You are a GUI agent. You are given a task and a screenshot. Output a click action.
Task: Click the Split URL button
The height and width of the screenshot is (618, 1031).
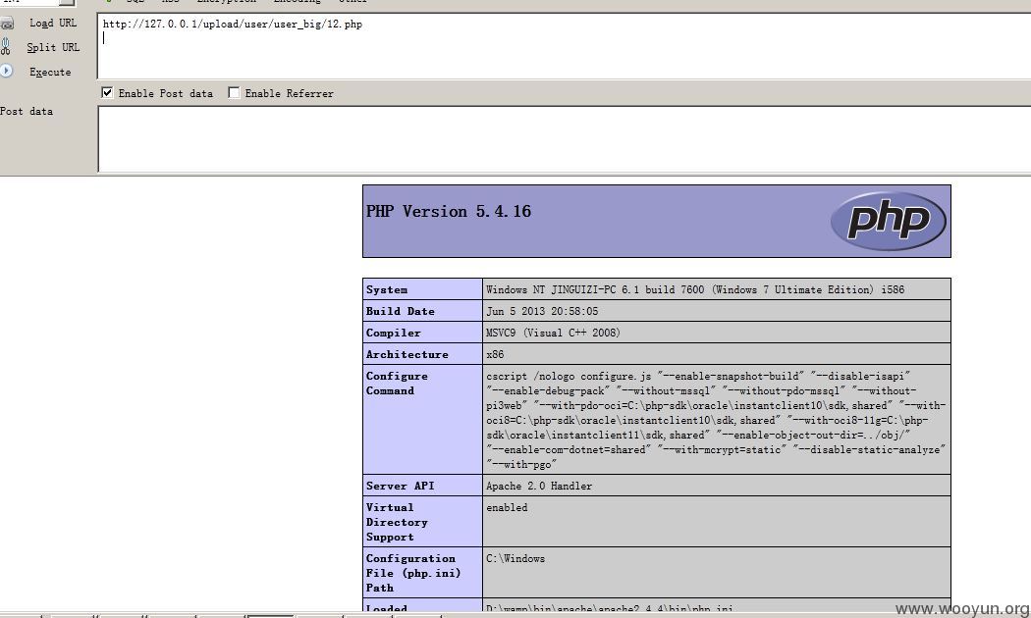click(53, 47)
